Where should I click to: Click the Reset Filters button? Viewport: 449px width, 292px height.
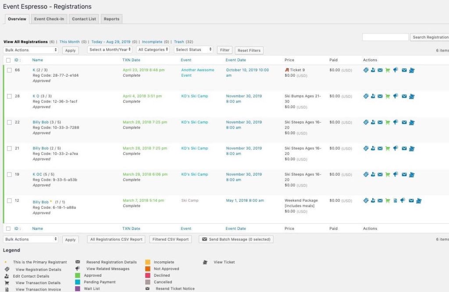249,50
